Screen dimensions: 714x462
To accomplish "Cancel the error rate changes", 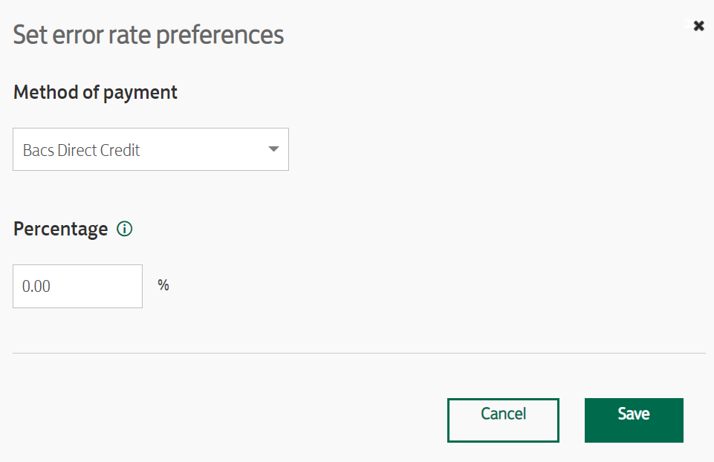I will click(x=503, y=420).
